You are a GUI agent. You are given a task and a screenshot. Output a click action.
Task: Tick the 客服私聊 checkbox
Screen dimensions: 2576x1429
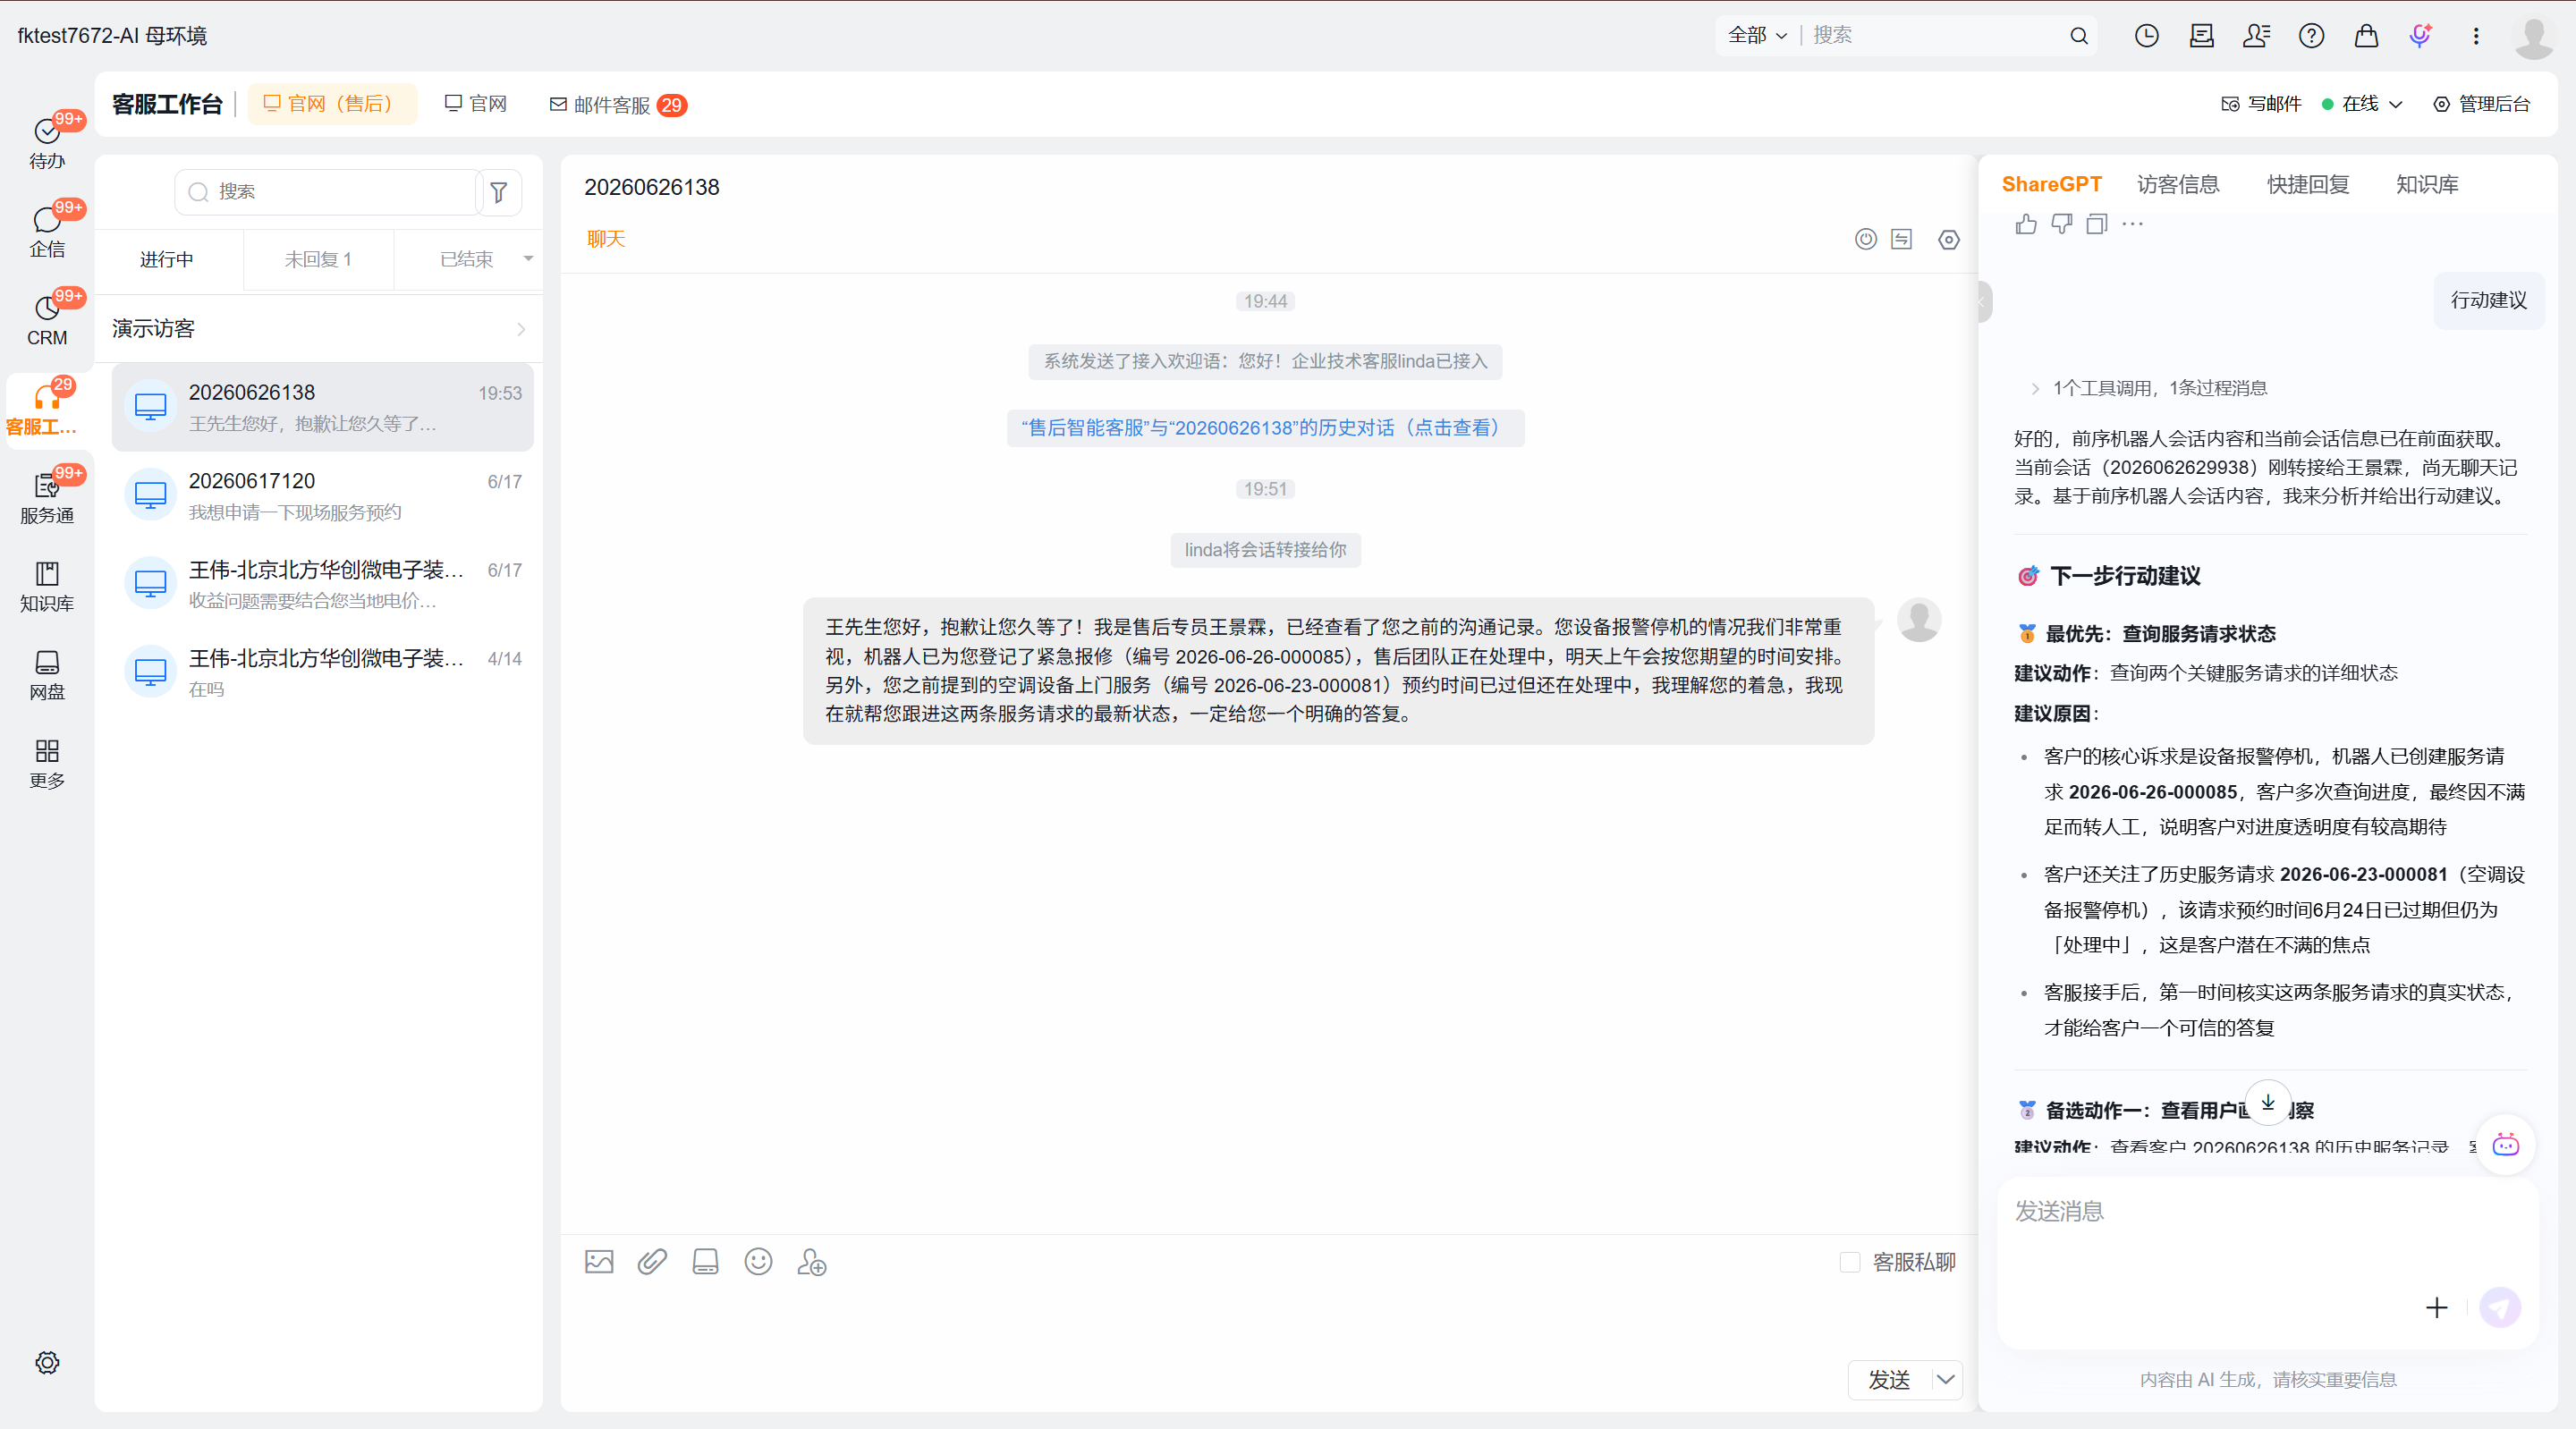tap(1850, 1262)
